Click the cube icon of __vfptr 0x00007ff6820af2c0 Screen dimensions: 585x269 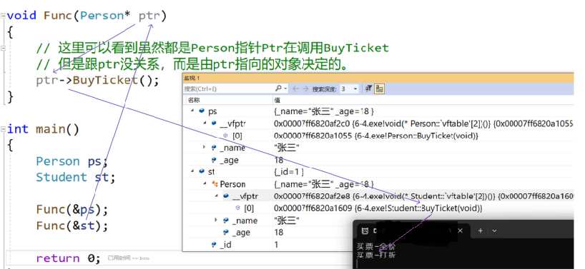[214, 123]
